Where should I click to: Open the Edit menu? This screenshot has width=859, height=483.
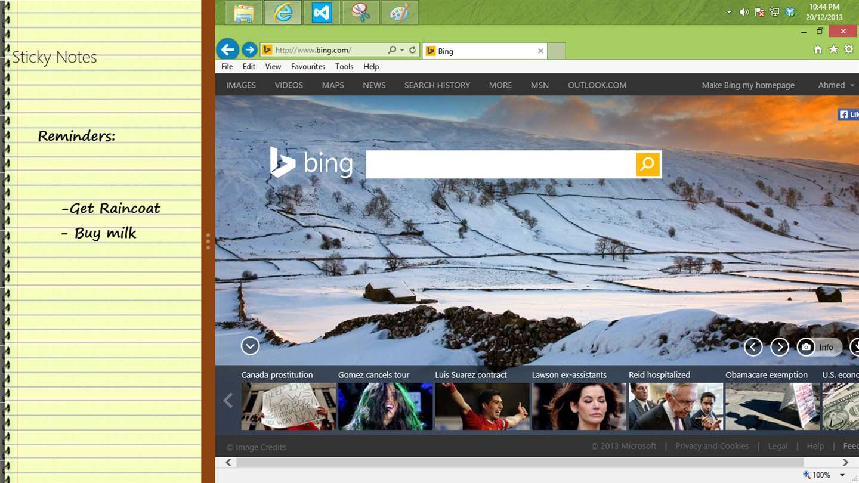249,67
